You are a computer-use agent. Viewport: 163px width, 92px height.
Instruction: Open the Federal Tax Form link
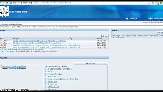point(53,87)
